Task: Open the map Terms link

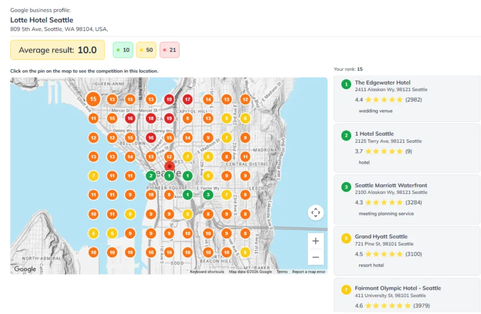Action: [282, 271]
